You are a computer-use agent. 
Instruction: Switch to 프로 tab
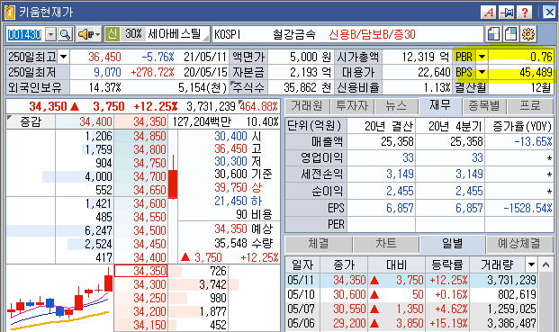[530, 105]
